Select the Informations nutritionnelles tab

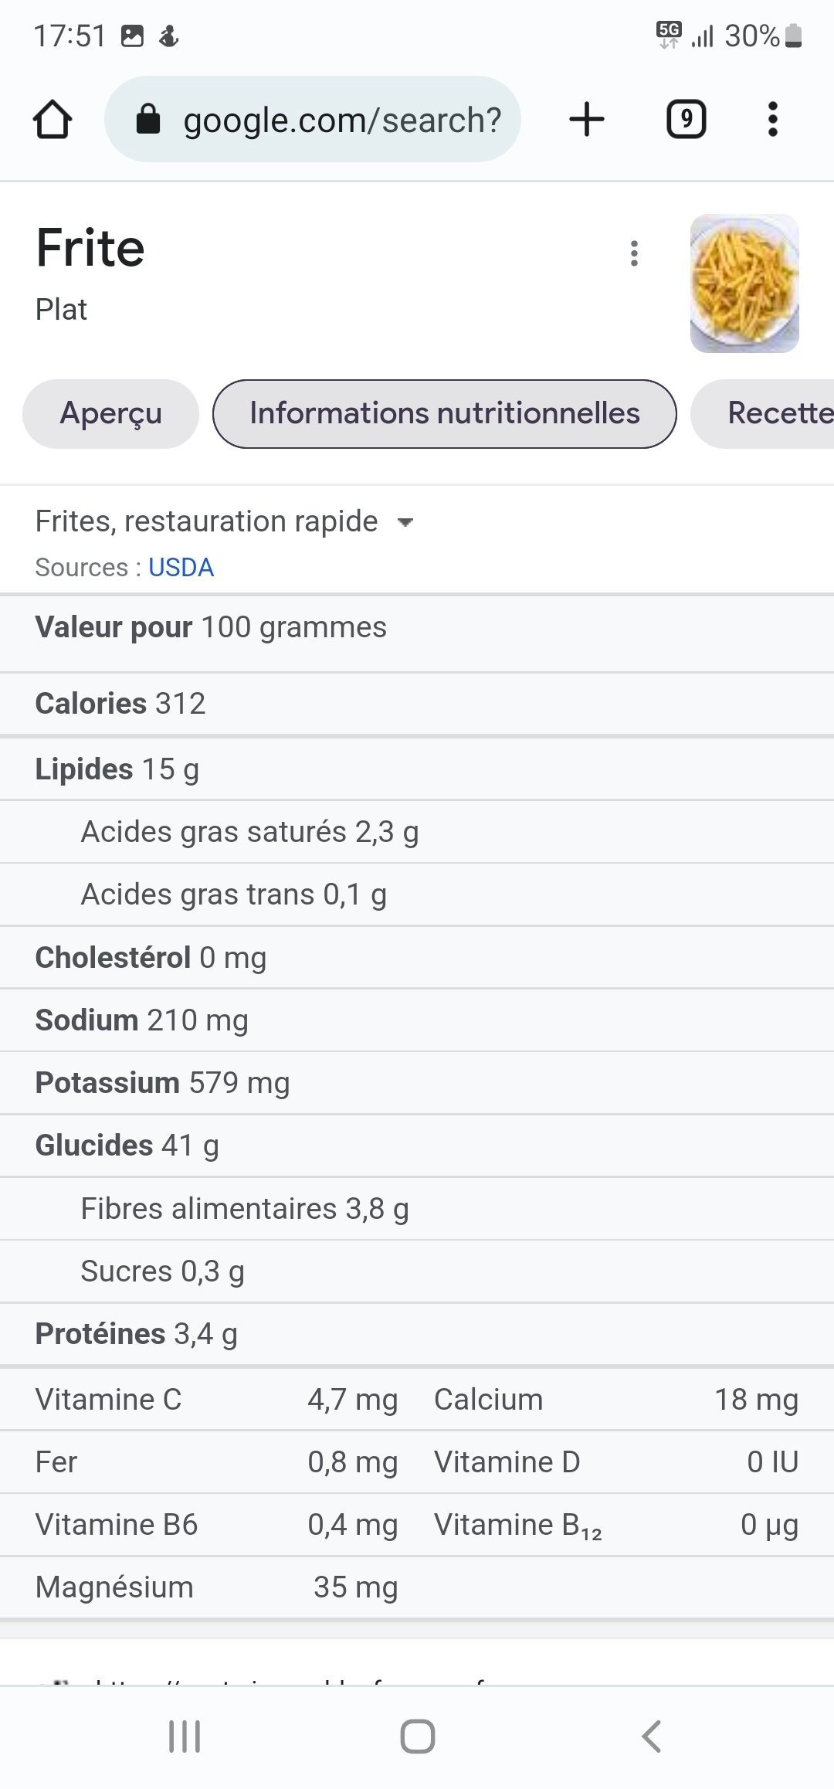pos(444,413)
